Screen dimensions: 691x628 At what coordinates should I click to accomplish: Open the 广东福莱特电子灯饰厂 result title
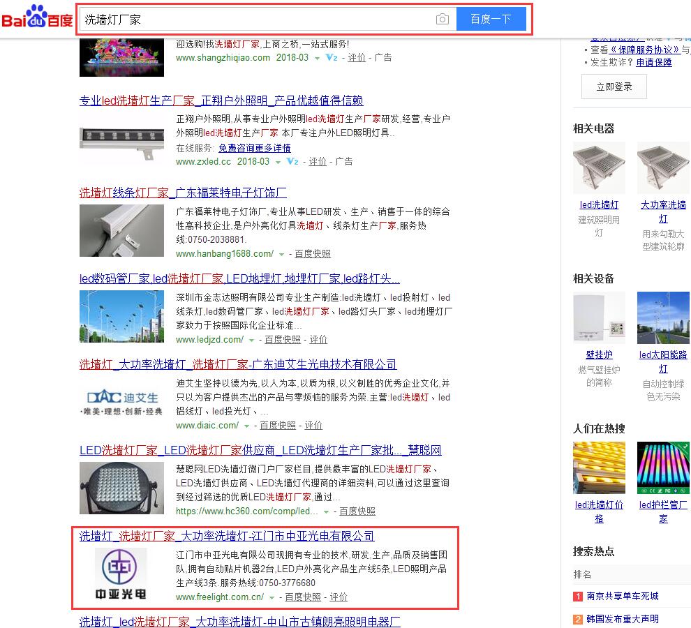pos(183,193)
